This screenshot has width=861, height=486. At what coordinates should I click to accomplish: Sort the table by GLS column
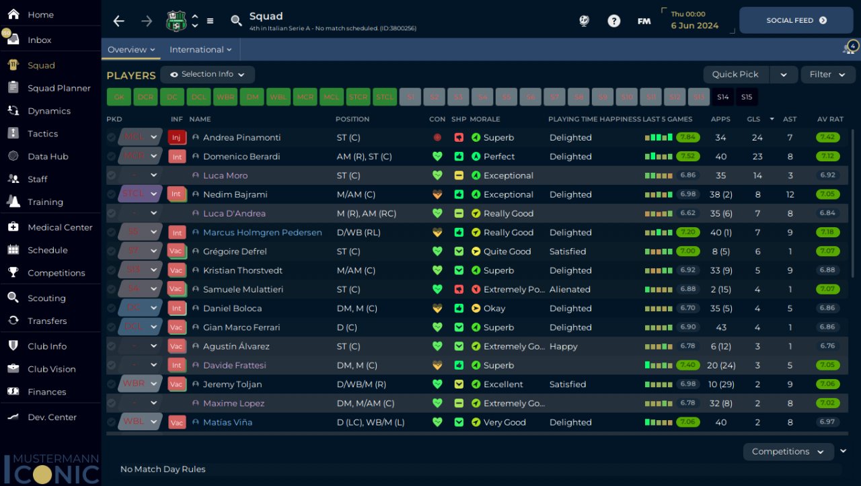[x=753, y=119]
